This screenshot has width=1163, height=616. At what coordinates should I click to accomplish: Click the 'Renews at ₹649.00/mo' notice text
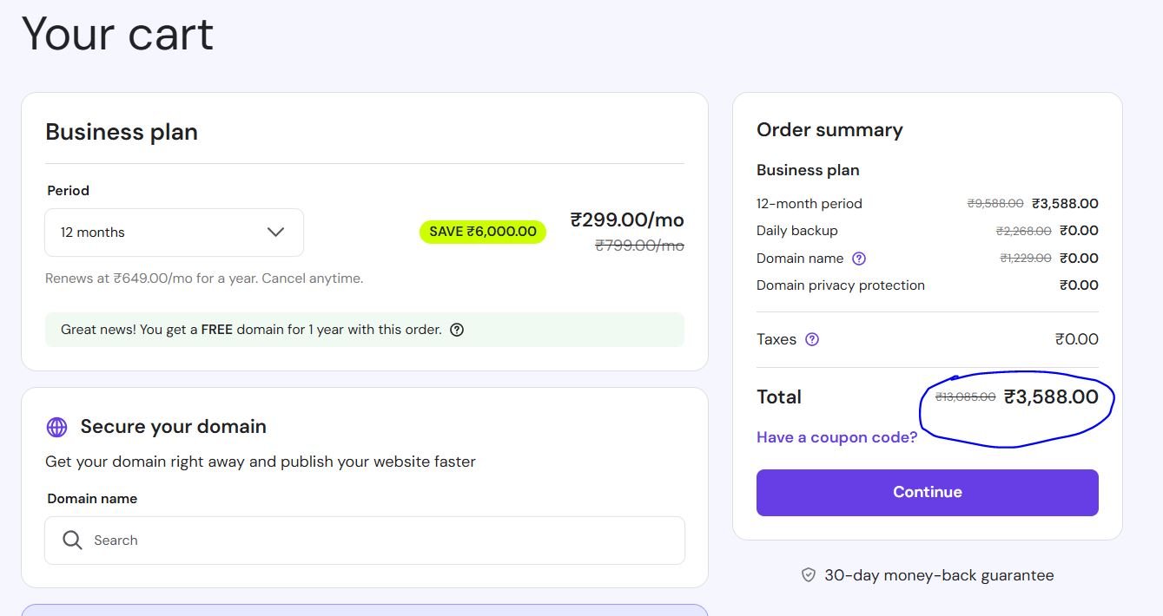(x=204, y=279)
